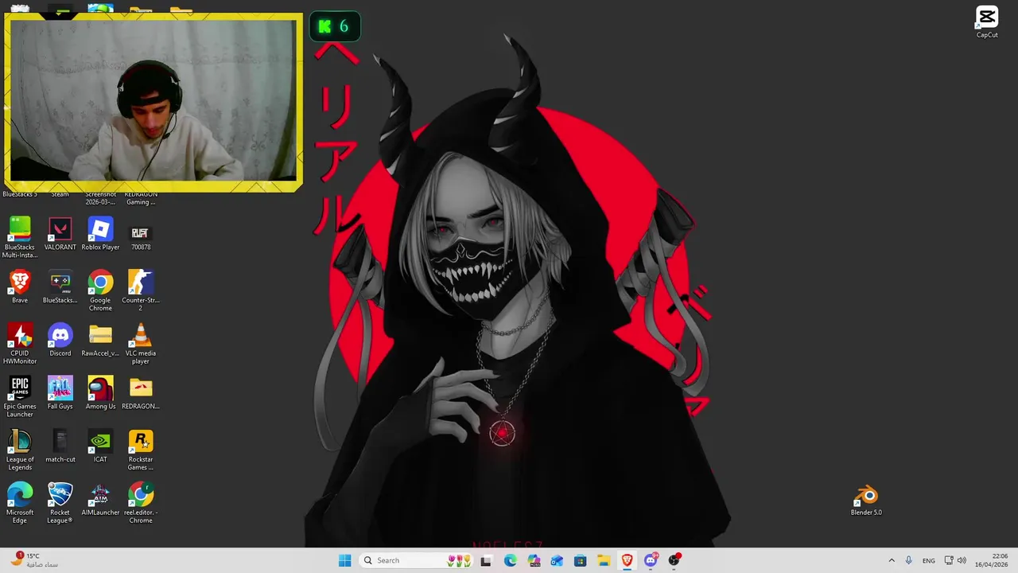
Task: Open the CapCut desktop shortcut
Action: [x=987, y=22]
